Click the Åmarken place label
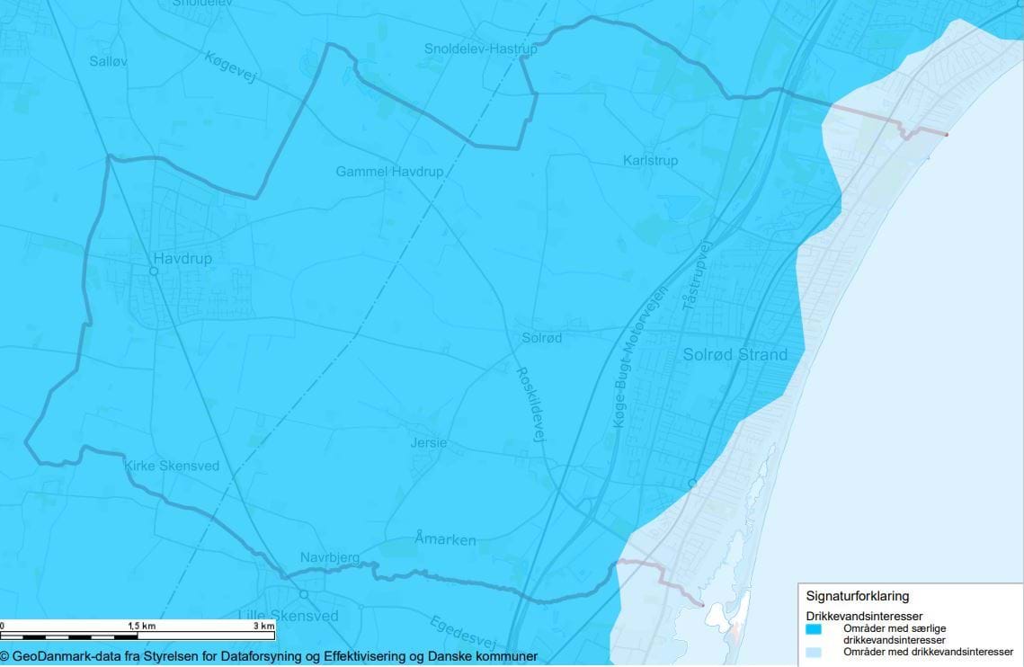This screenshot has width=1024, height=667. click(x=445, y=540)
